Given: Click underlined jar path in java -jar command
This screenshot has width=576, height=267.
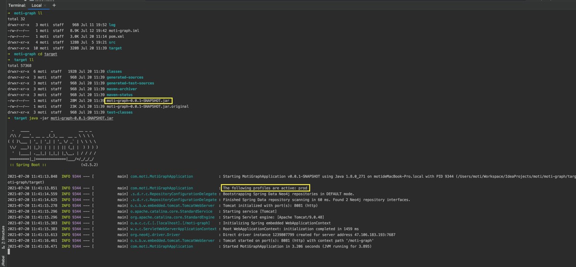Looking at the screenshot, I should coord(82,118).
